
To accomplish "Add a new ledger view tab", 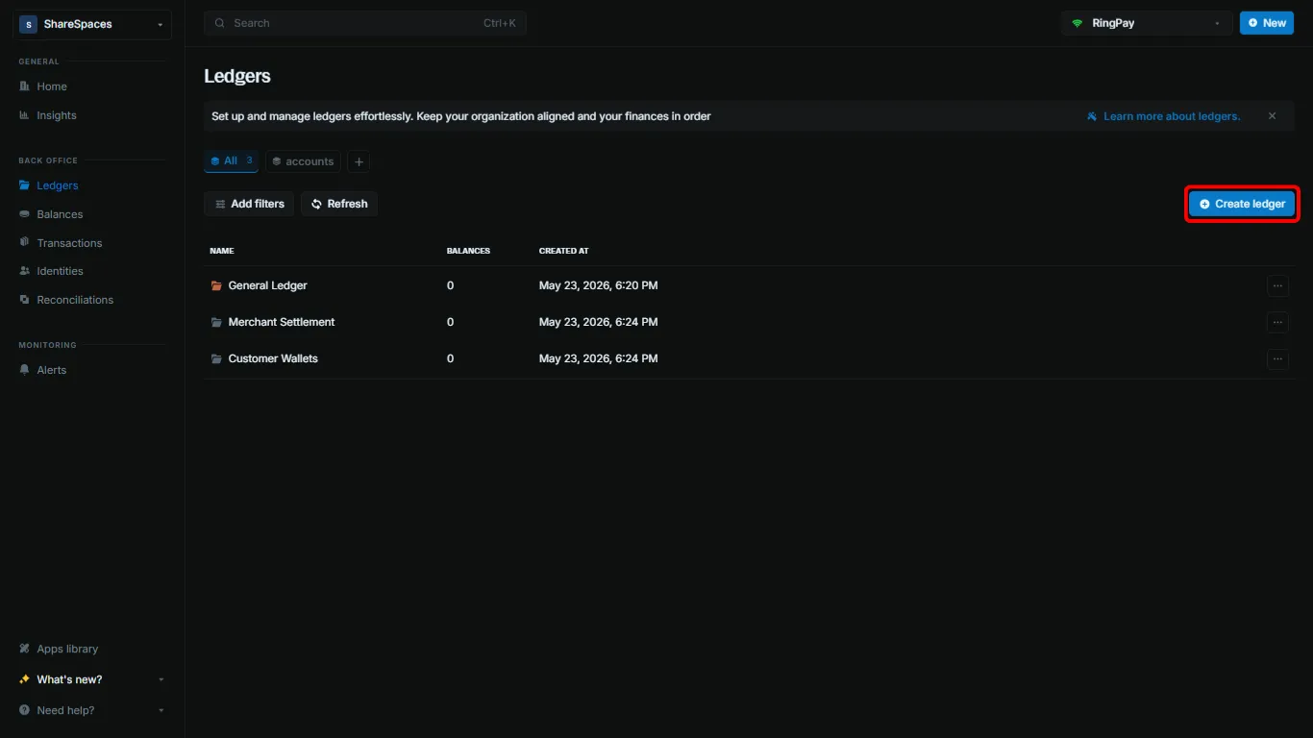I will 359,161.
